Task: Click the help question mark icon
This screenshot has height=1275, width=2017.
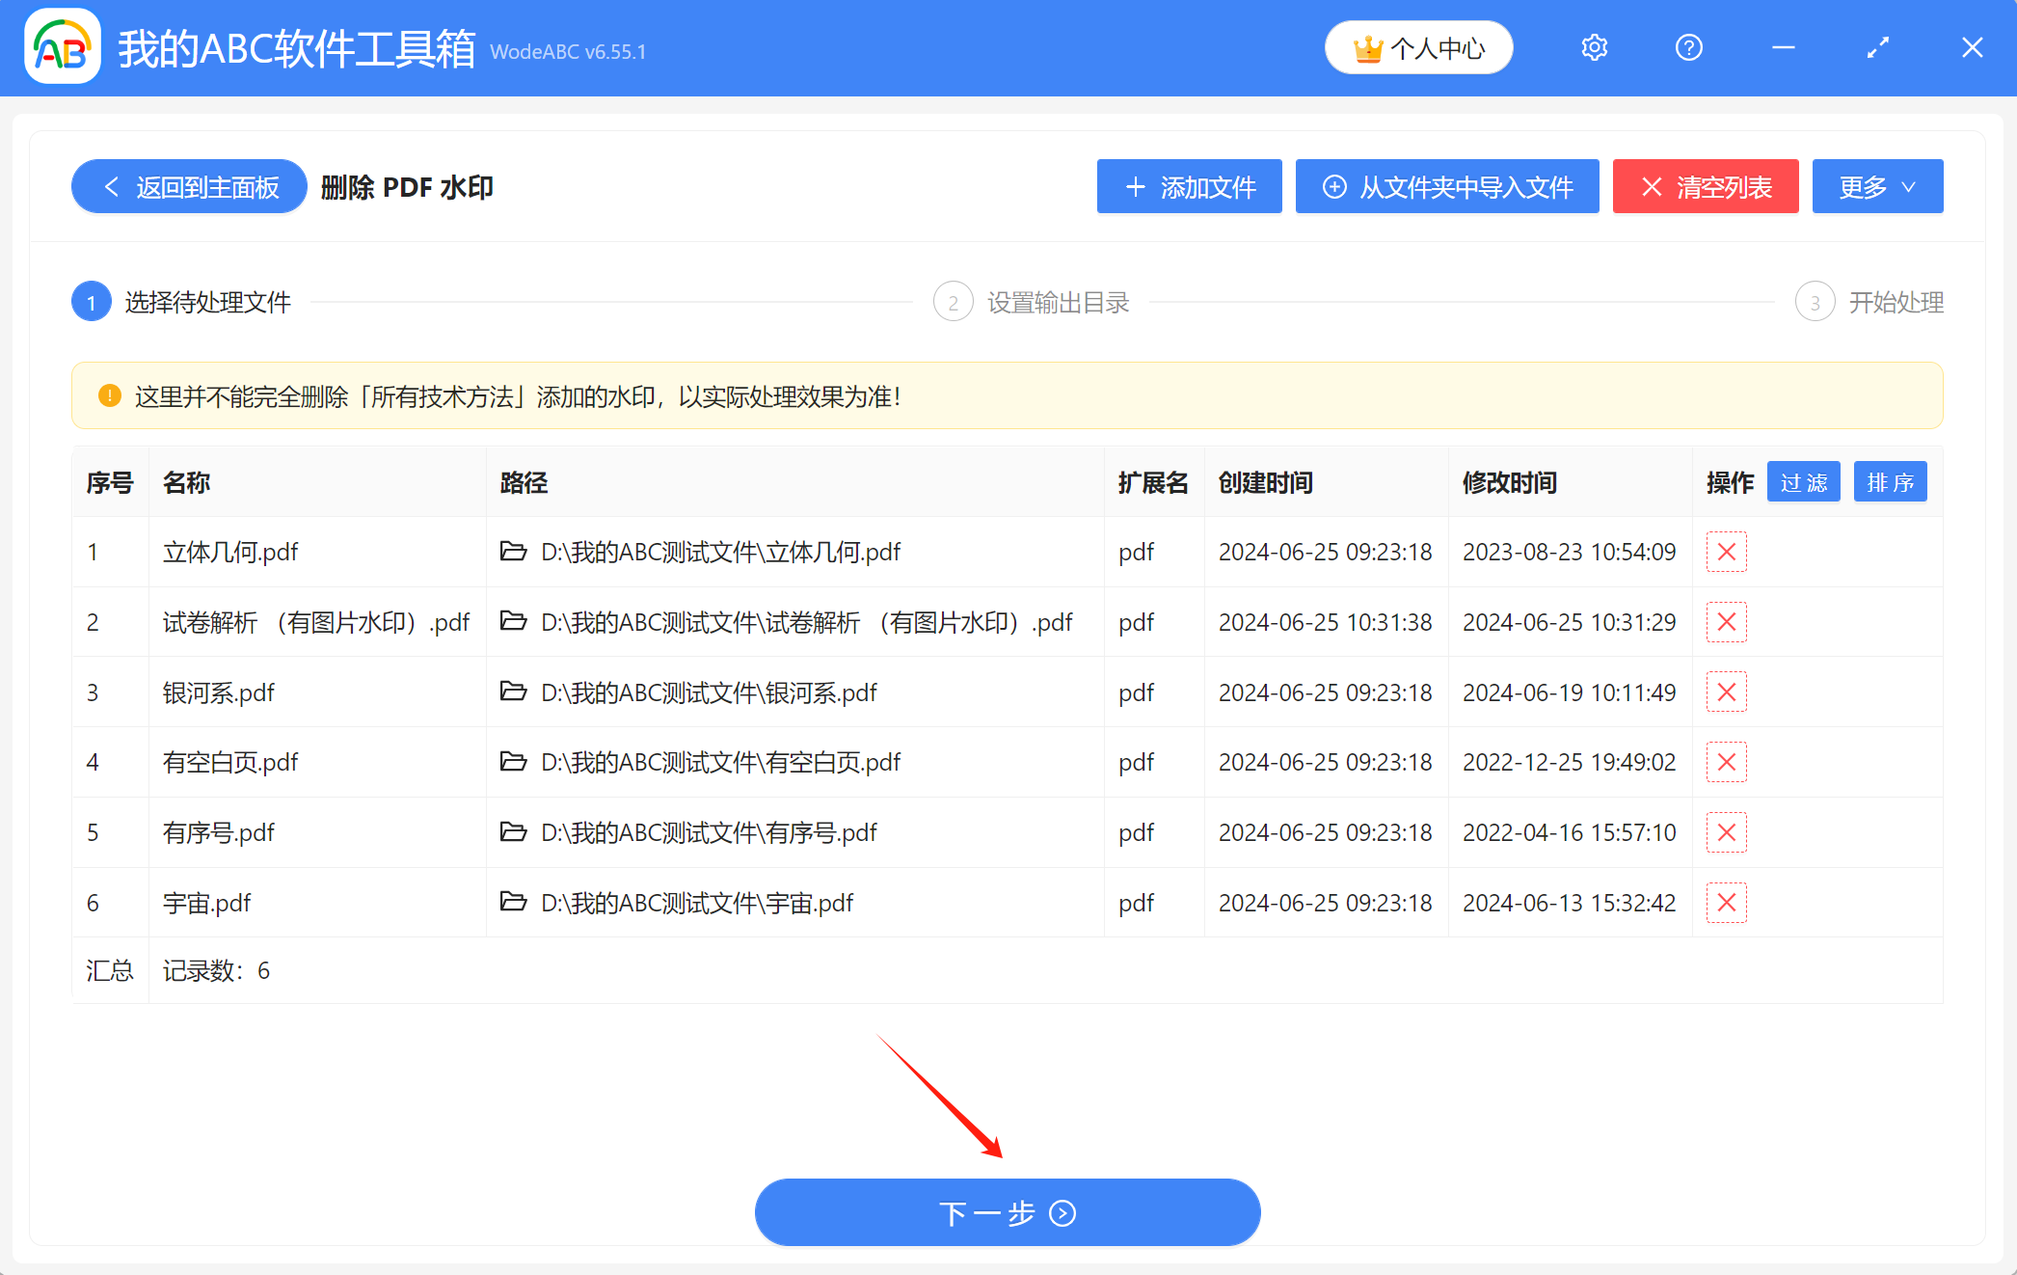Action: (1688, 47)
